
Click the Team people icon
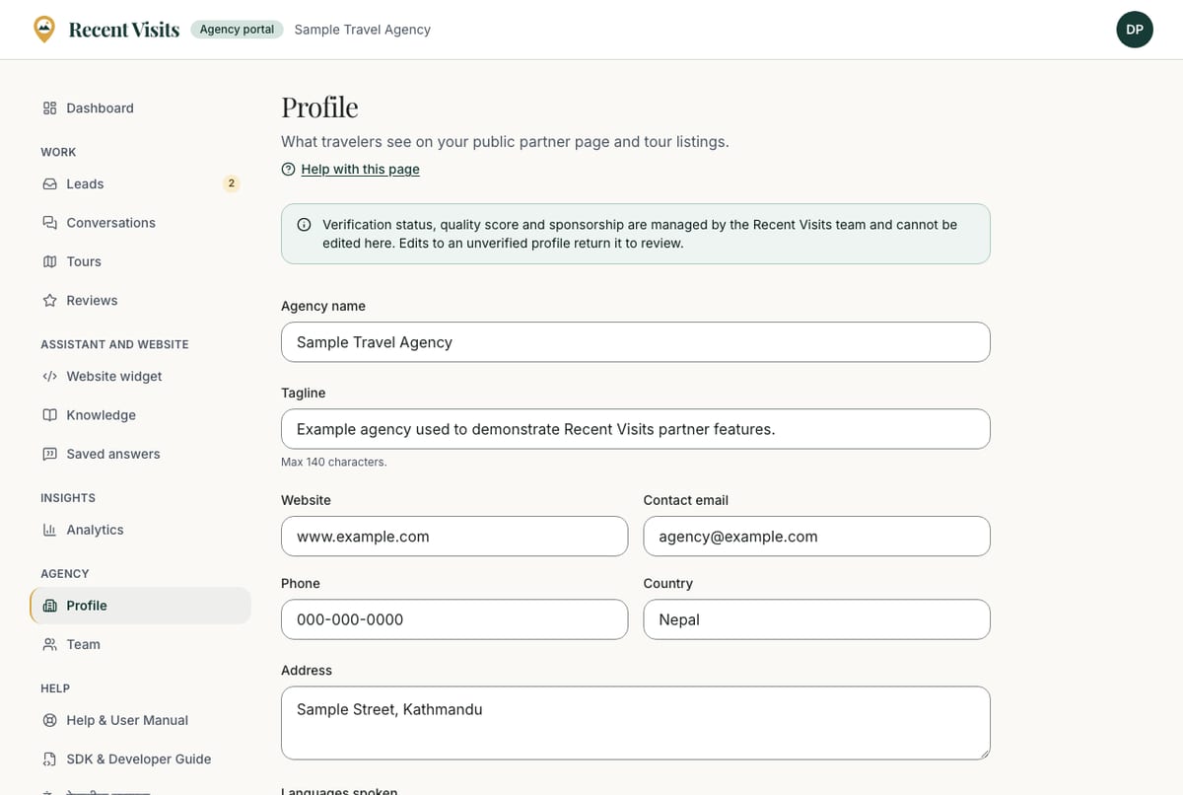pyautogui.click(x=49, y=644)
